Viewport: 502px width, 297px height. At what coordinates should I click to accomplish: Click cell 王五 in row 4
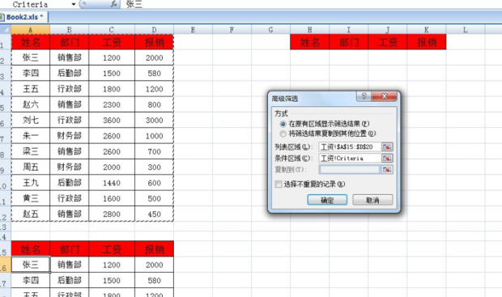[x=31, y=89]
